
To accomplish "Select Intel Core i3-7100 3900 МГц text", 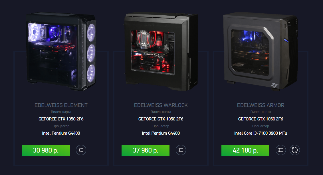I will point(261,133).
